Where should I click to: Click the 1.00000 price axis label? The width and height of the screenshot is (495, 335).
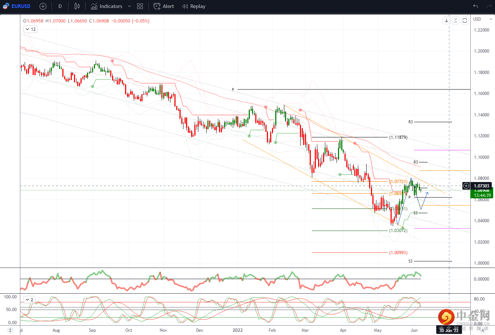click(482, 263)
